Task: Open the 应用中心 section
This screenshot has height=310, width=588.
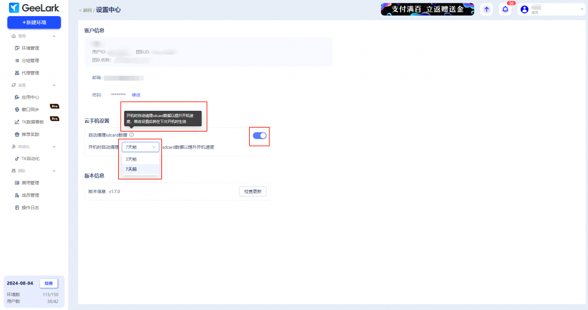Action: (x=30, y=98)
